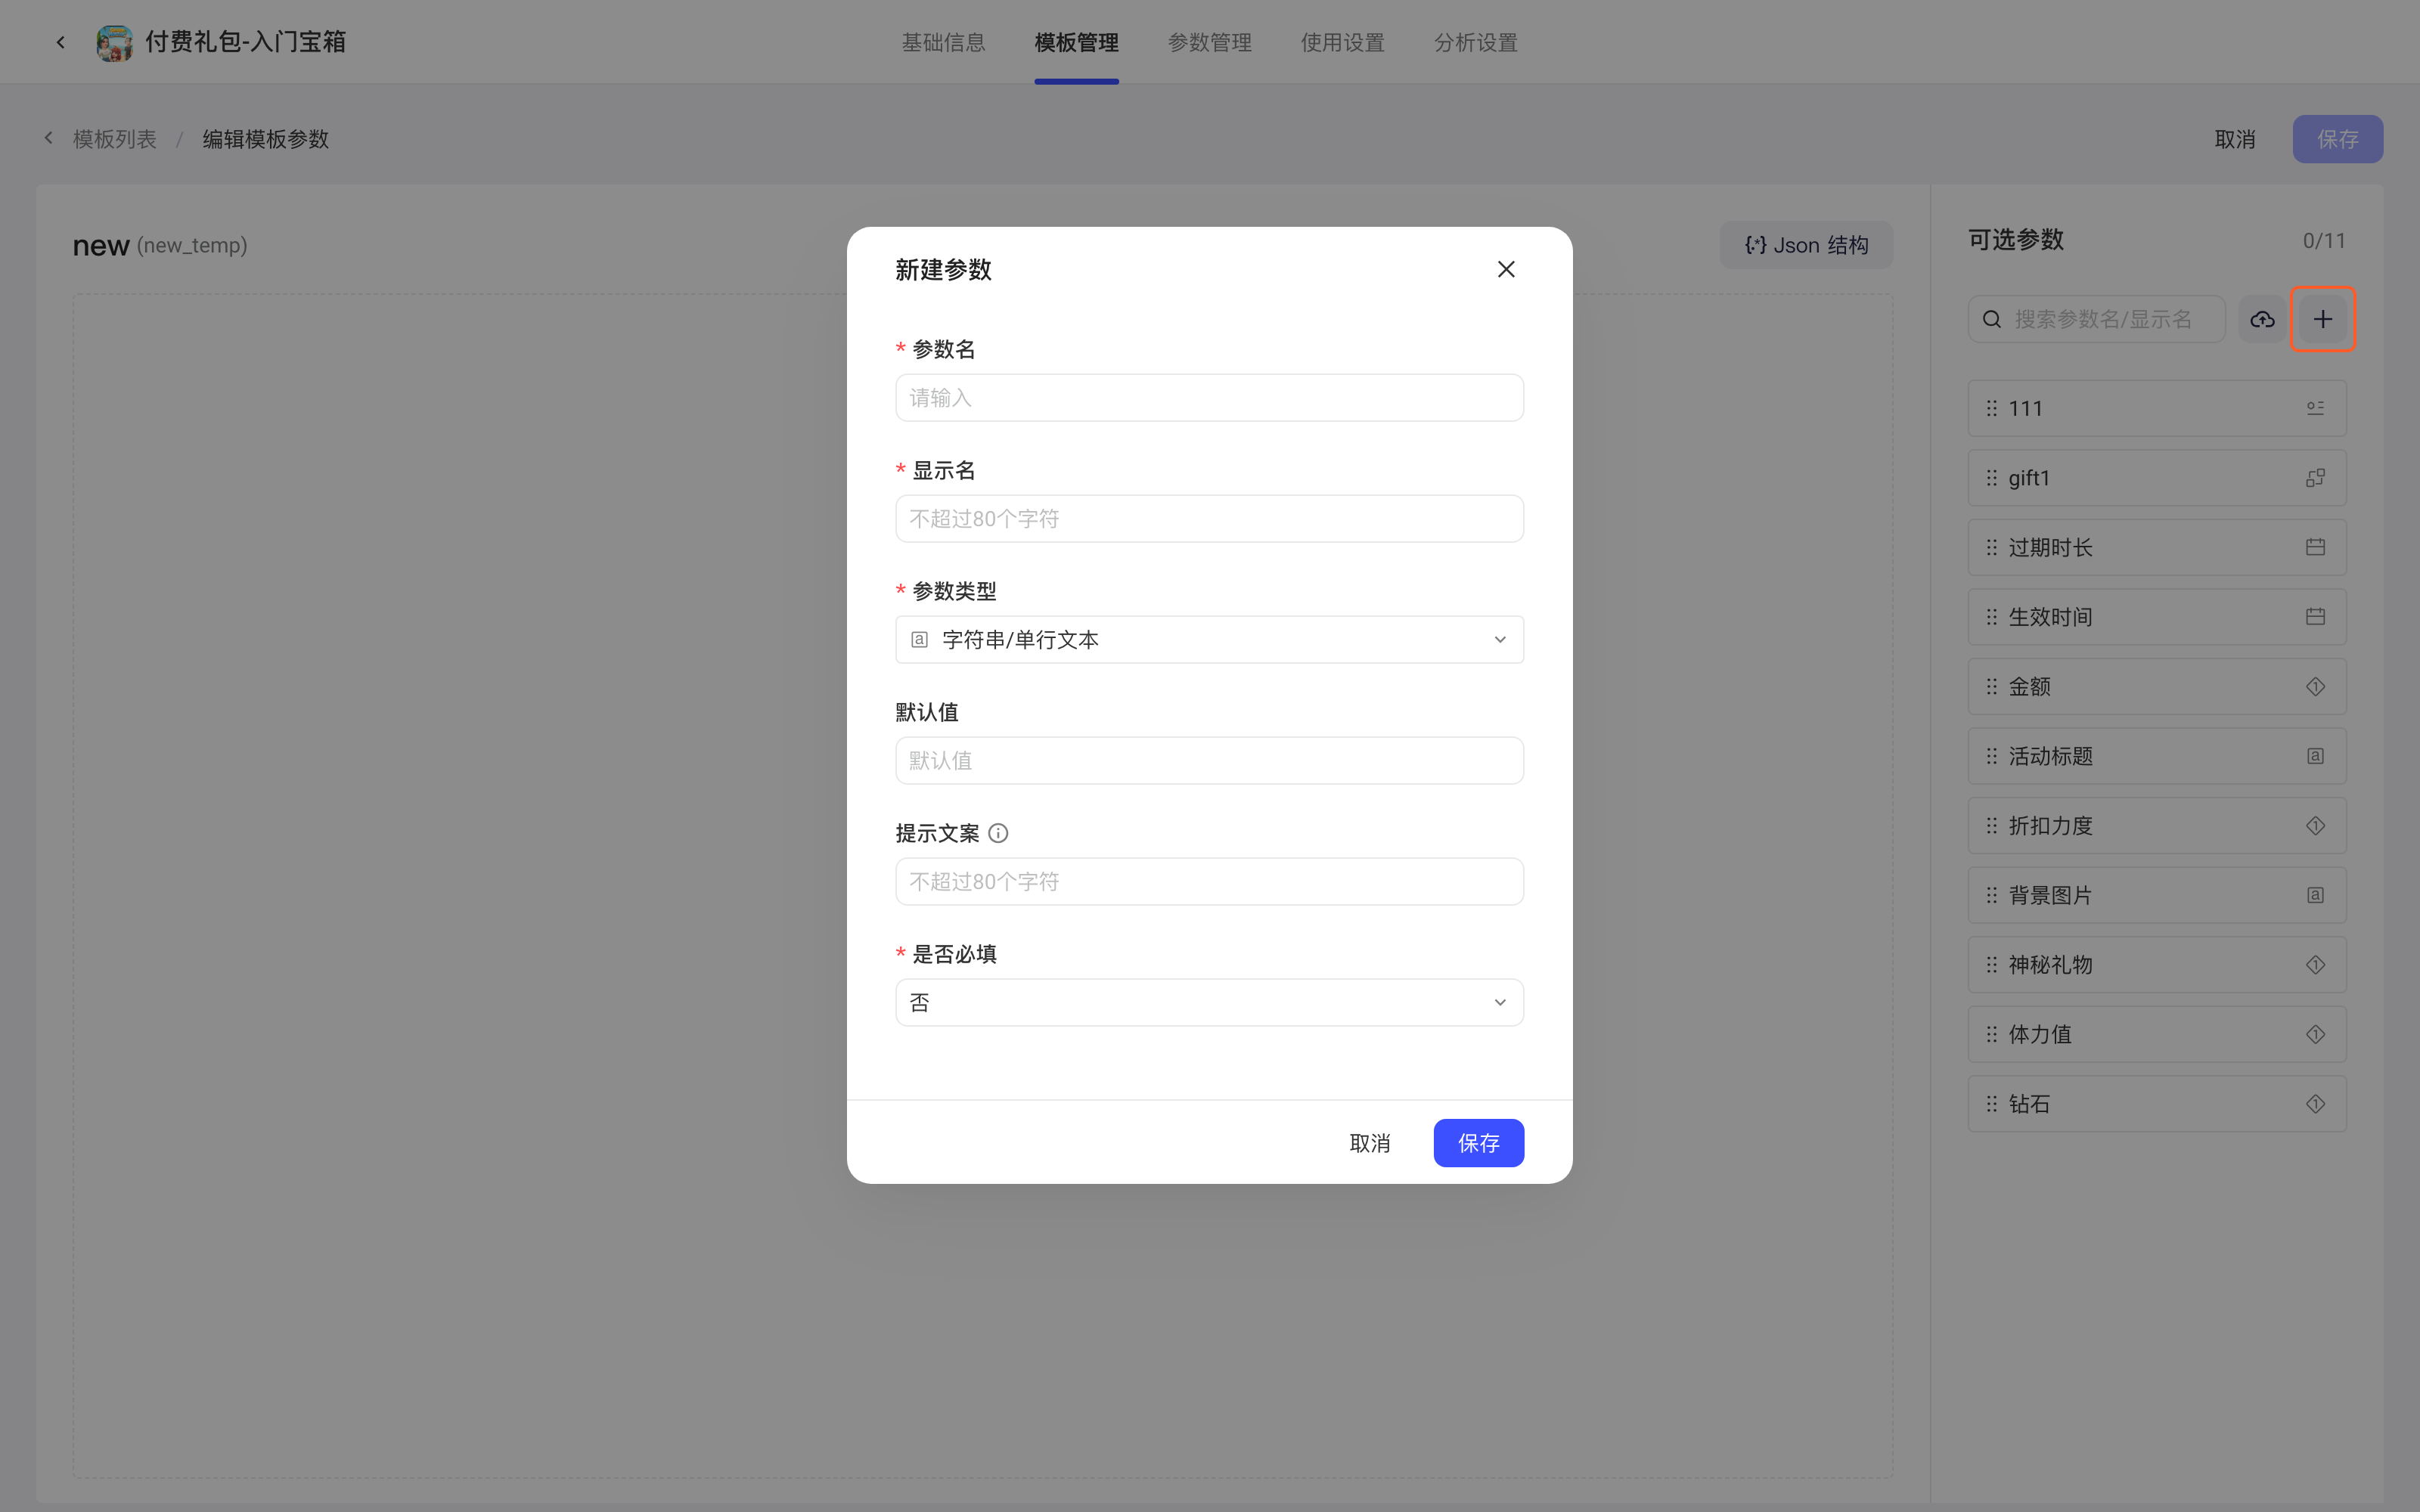Click the number icon on 钻石
The height and width of the screenshot is (1512, 2420).
point(2315,1103)
